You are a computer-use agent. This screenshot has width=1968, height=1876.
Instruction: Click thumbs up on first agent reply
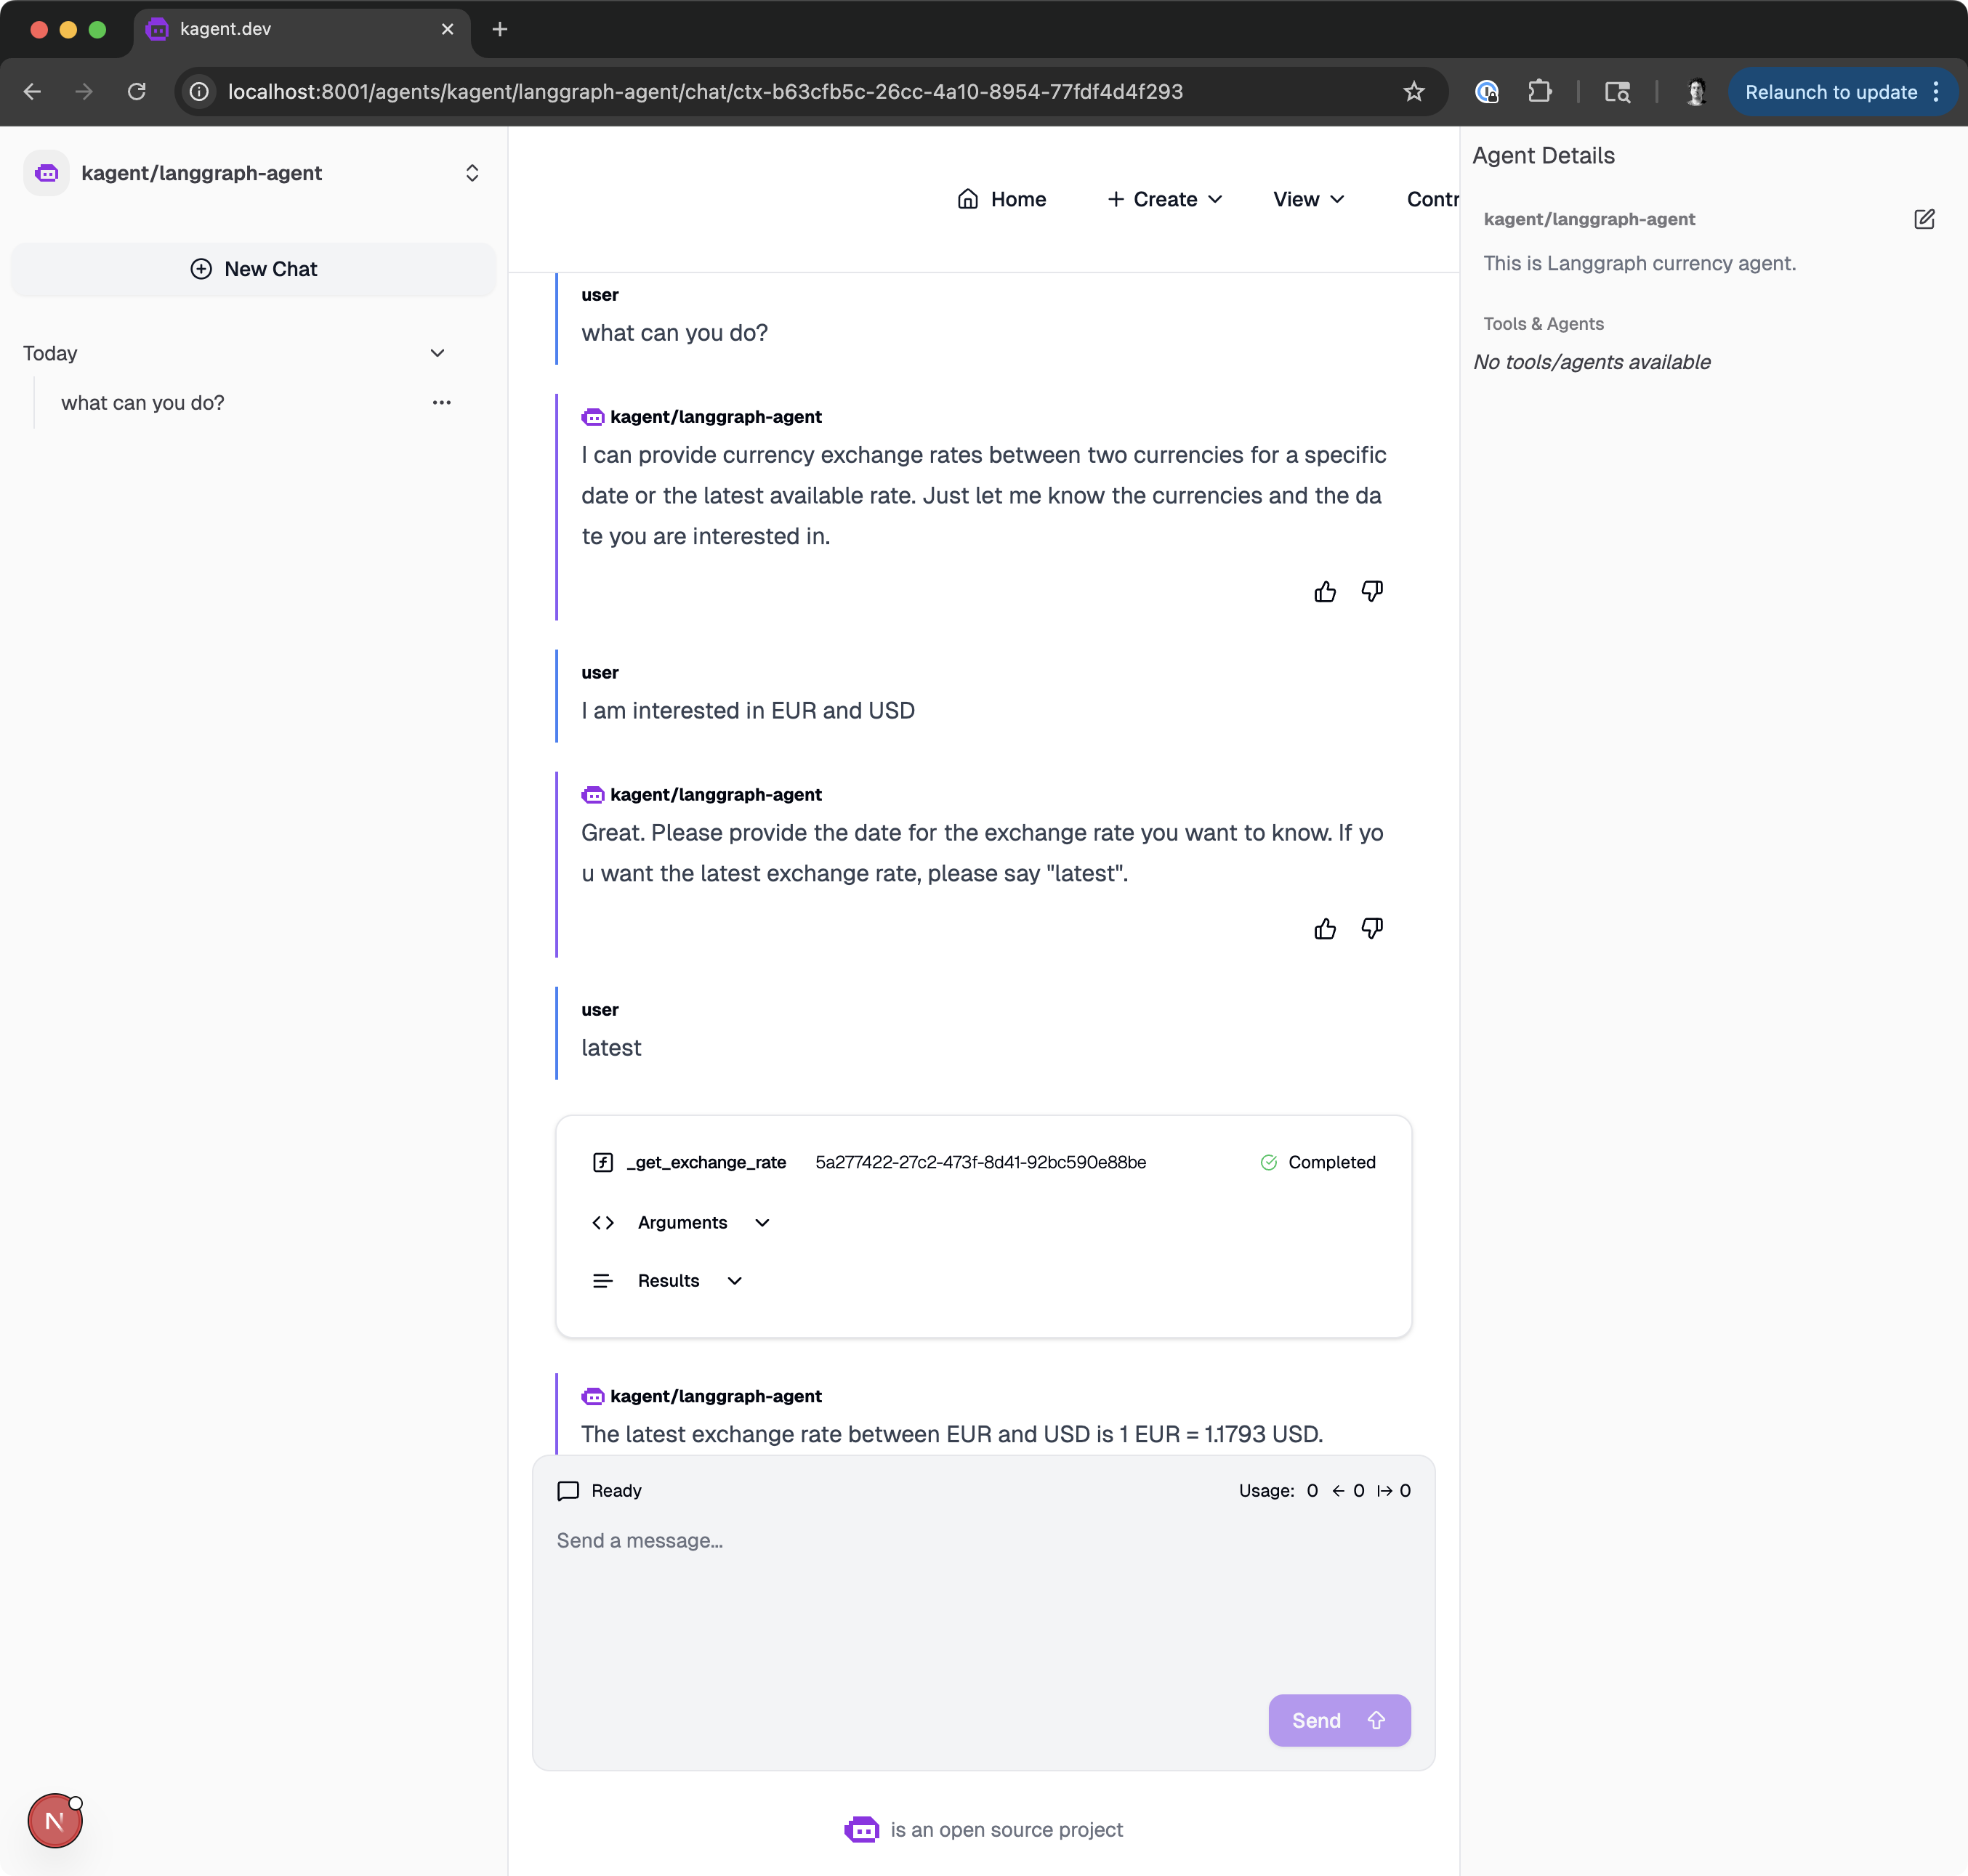pos(1325,592)
